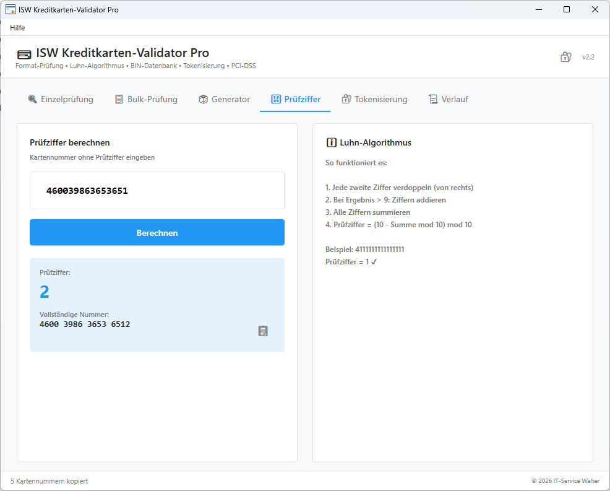
Task: Click the status message about copied Kartennummern
Action: (x=49, y=481)
